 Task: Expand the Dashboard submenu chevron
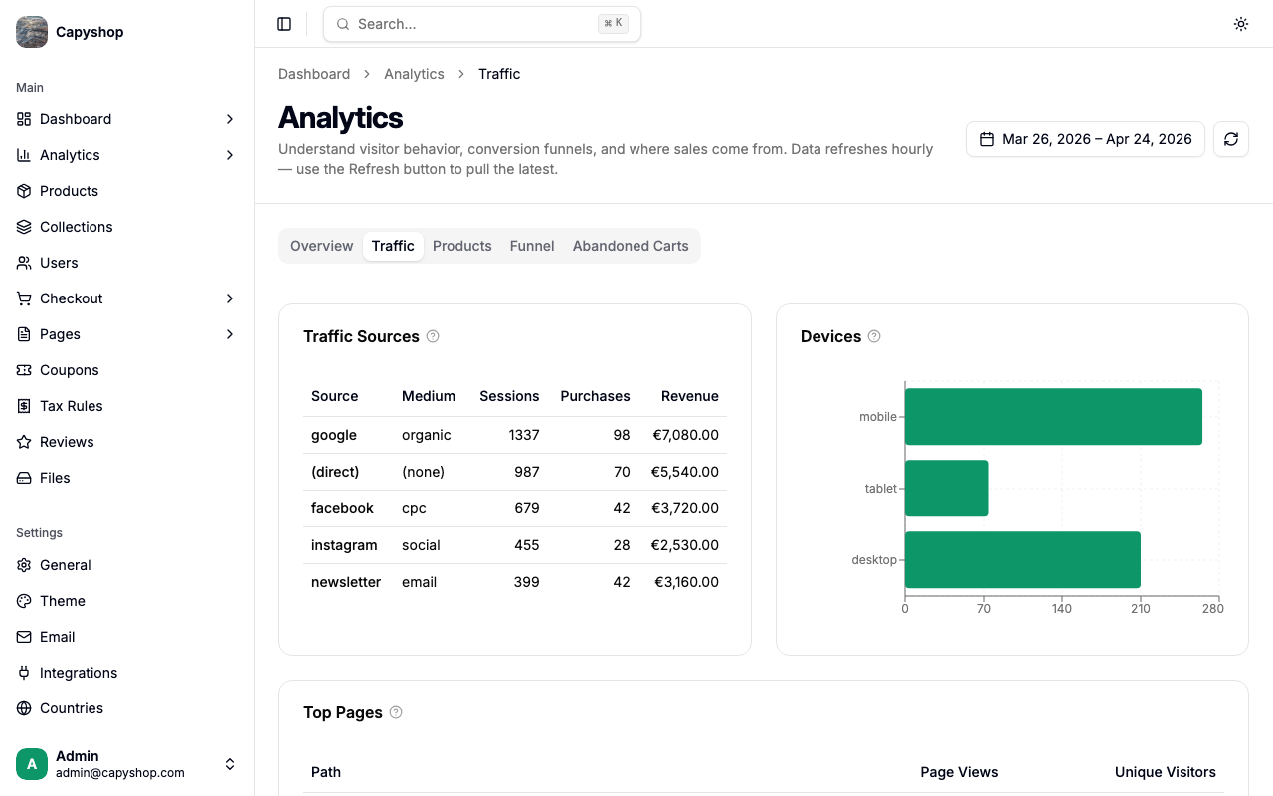[230, 119]
